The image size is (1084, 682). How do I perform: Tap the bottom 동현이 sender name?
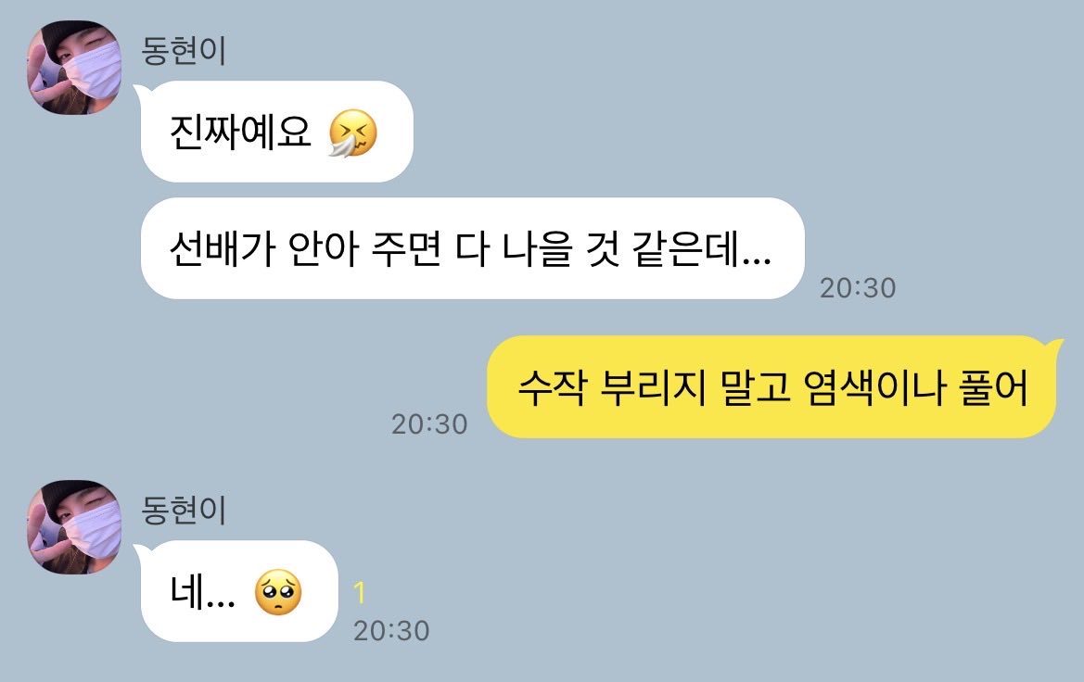pyautogui.click(x=184, y=510)
